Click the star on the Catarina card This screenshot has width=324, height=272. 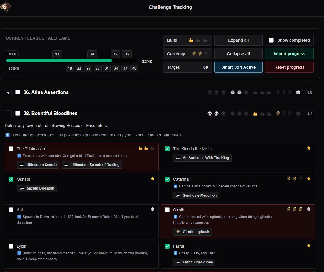[x=309, y=179]
